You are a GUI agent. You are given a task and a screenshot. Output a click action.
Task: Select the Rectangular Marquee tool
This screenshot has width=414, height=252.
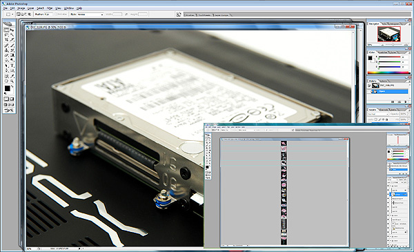[6, 30]
